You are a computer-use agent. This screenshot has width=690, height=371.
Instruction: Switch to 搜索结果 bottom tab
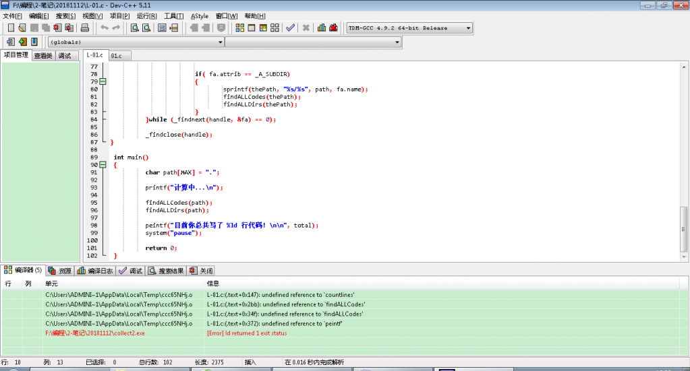point(166,271)
